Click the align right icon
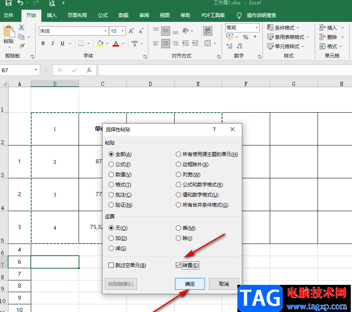 pos(175,43)
